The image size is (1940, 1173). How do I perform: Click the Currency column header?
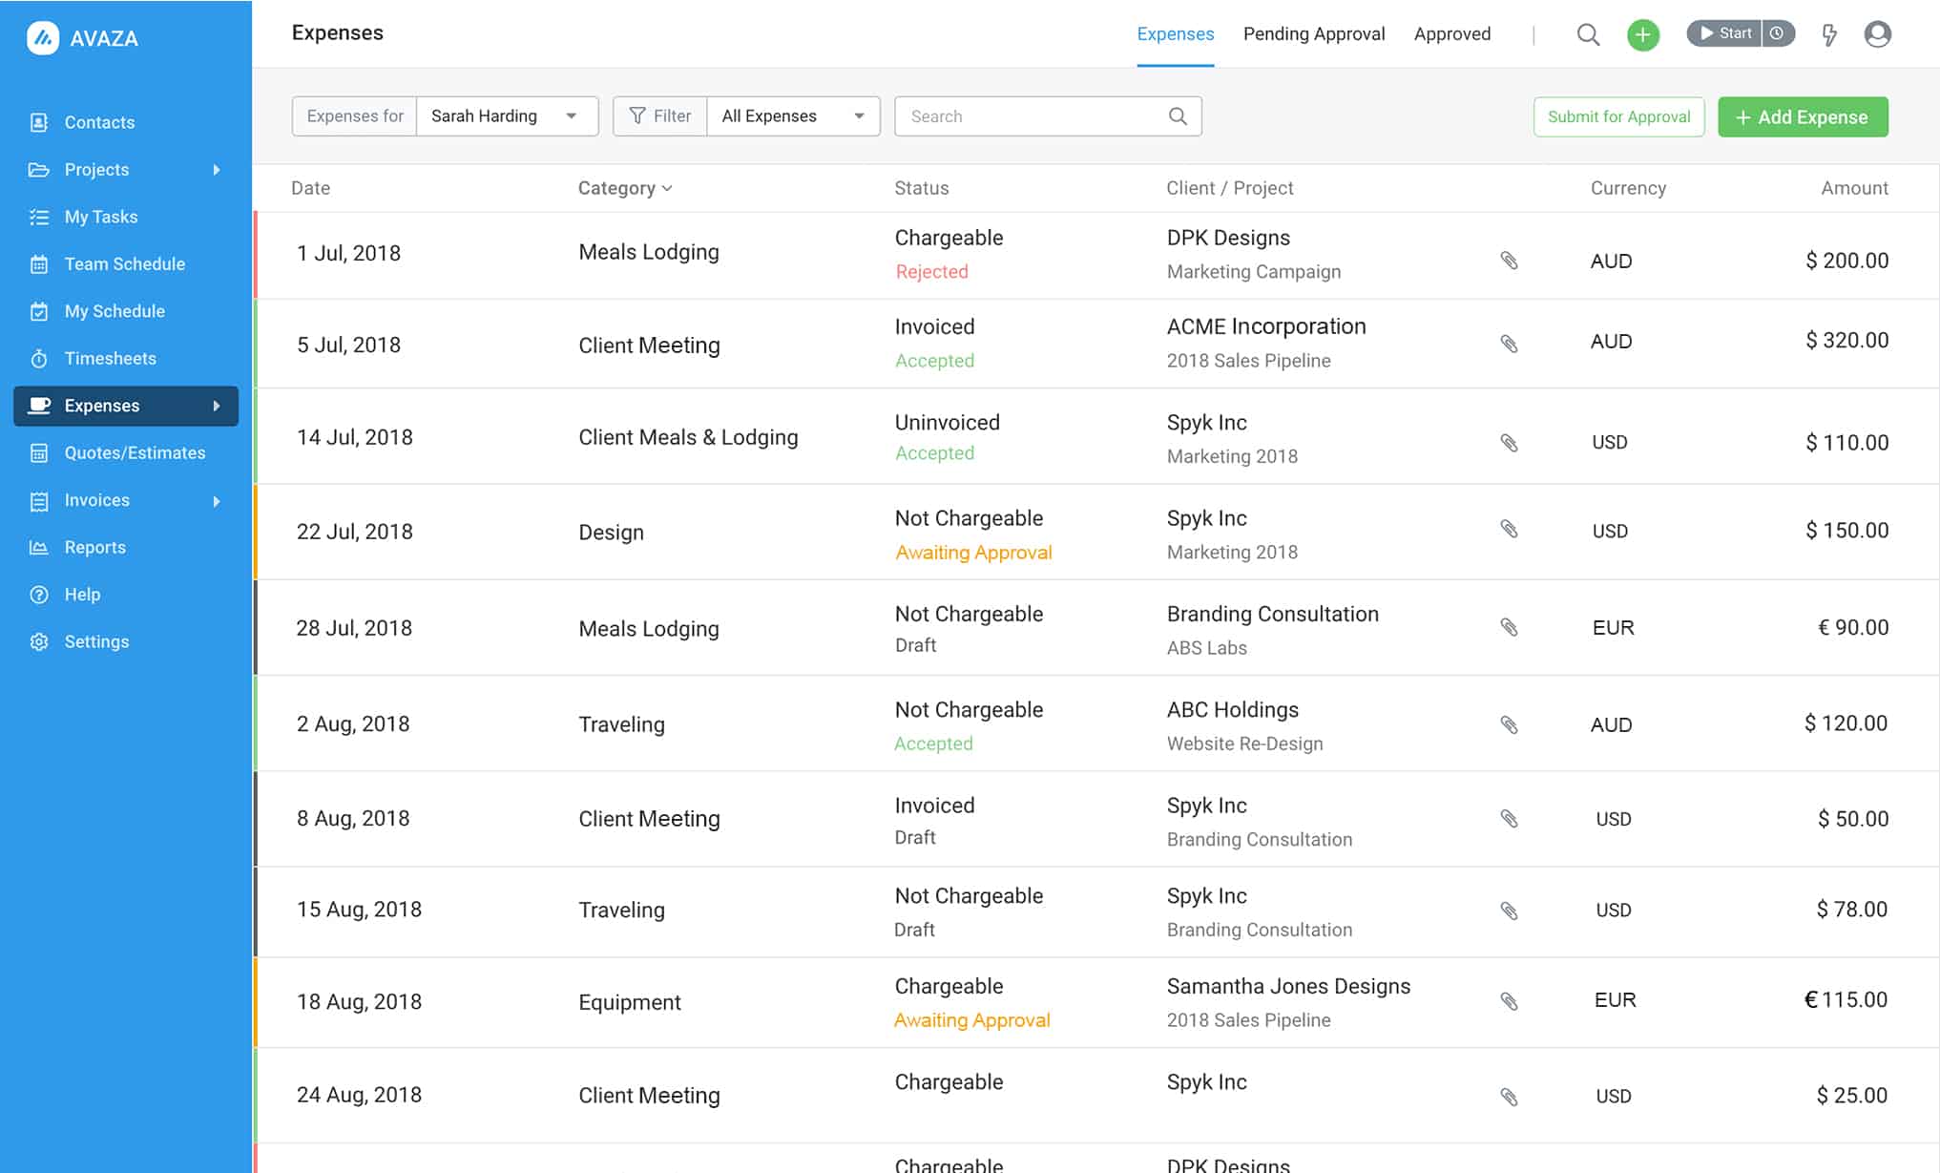point(1628,188)
